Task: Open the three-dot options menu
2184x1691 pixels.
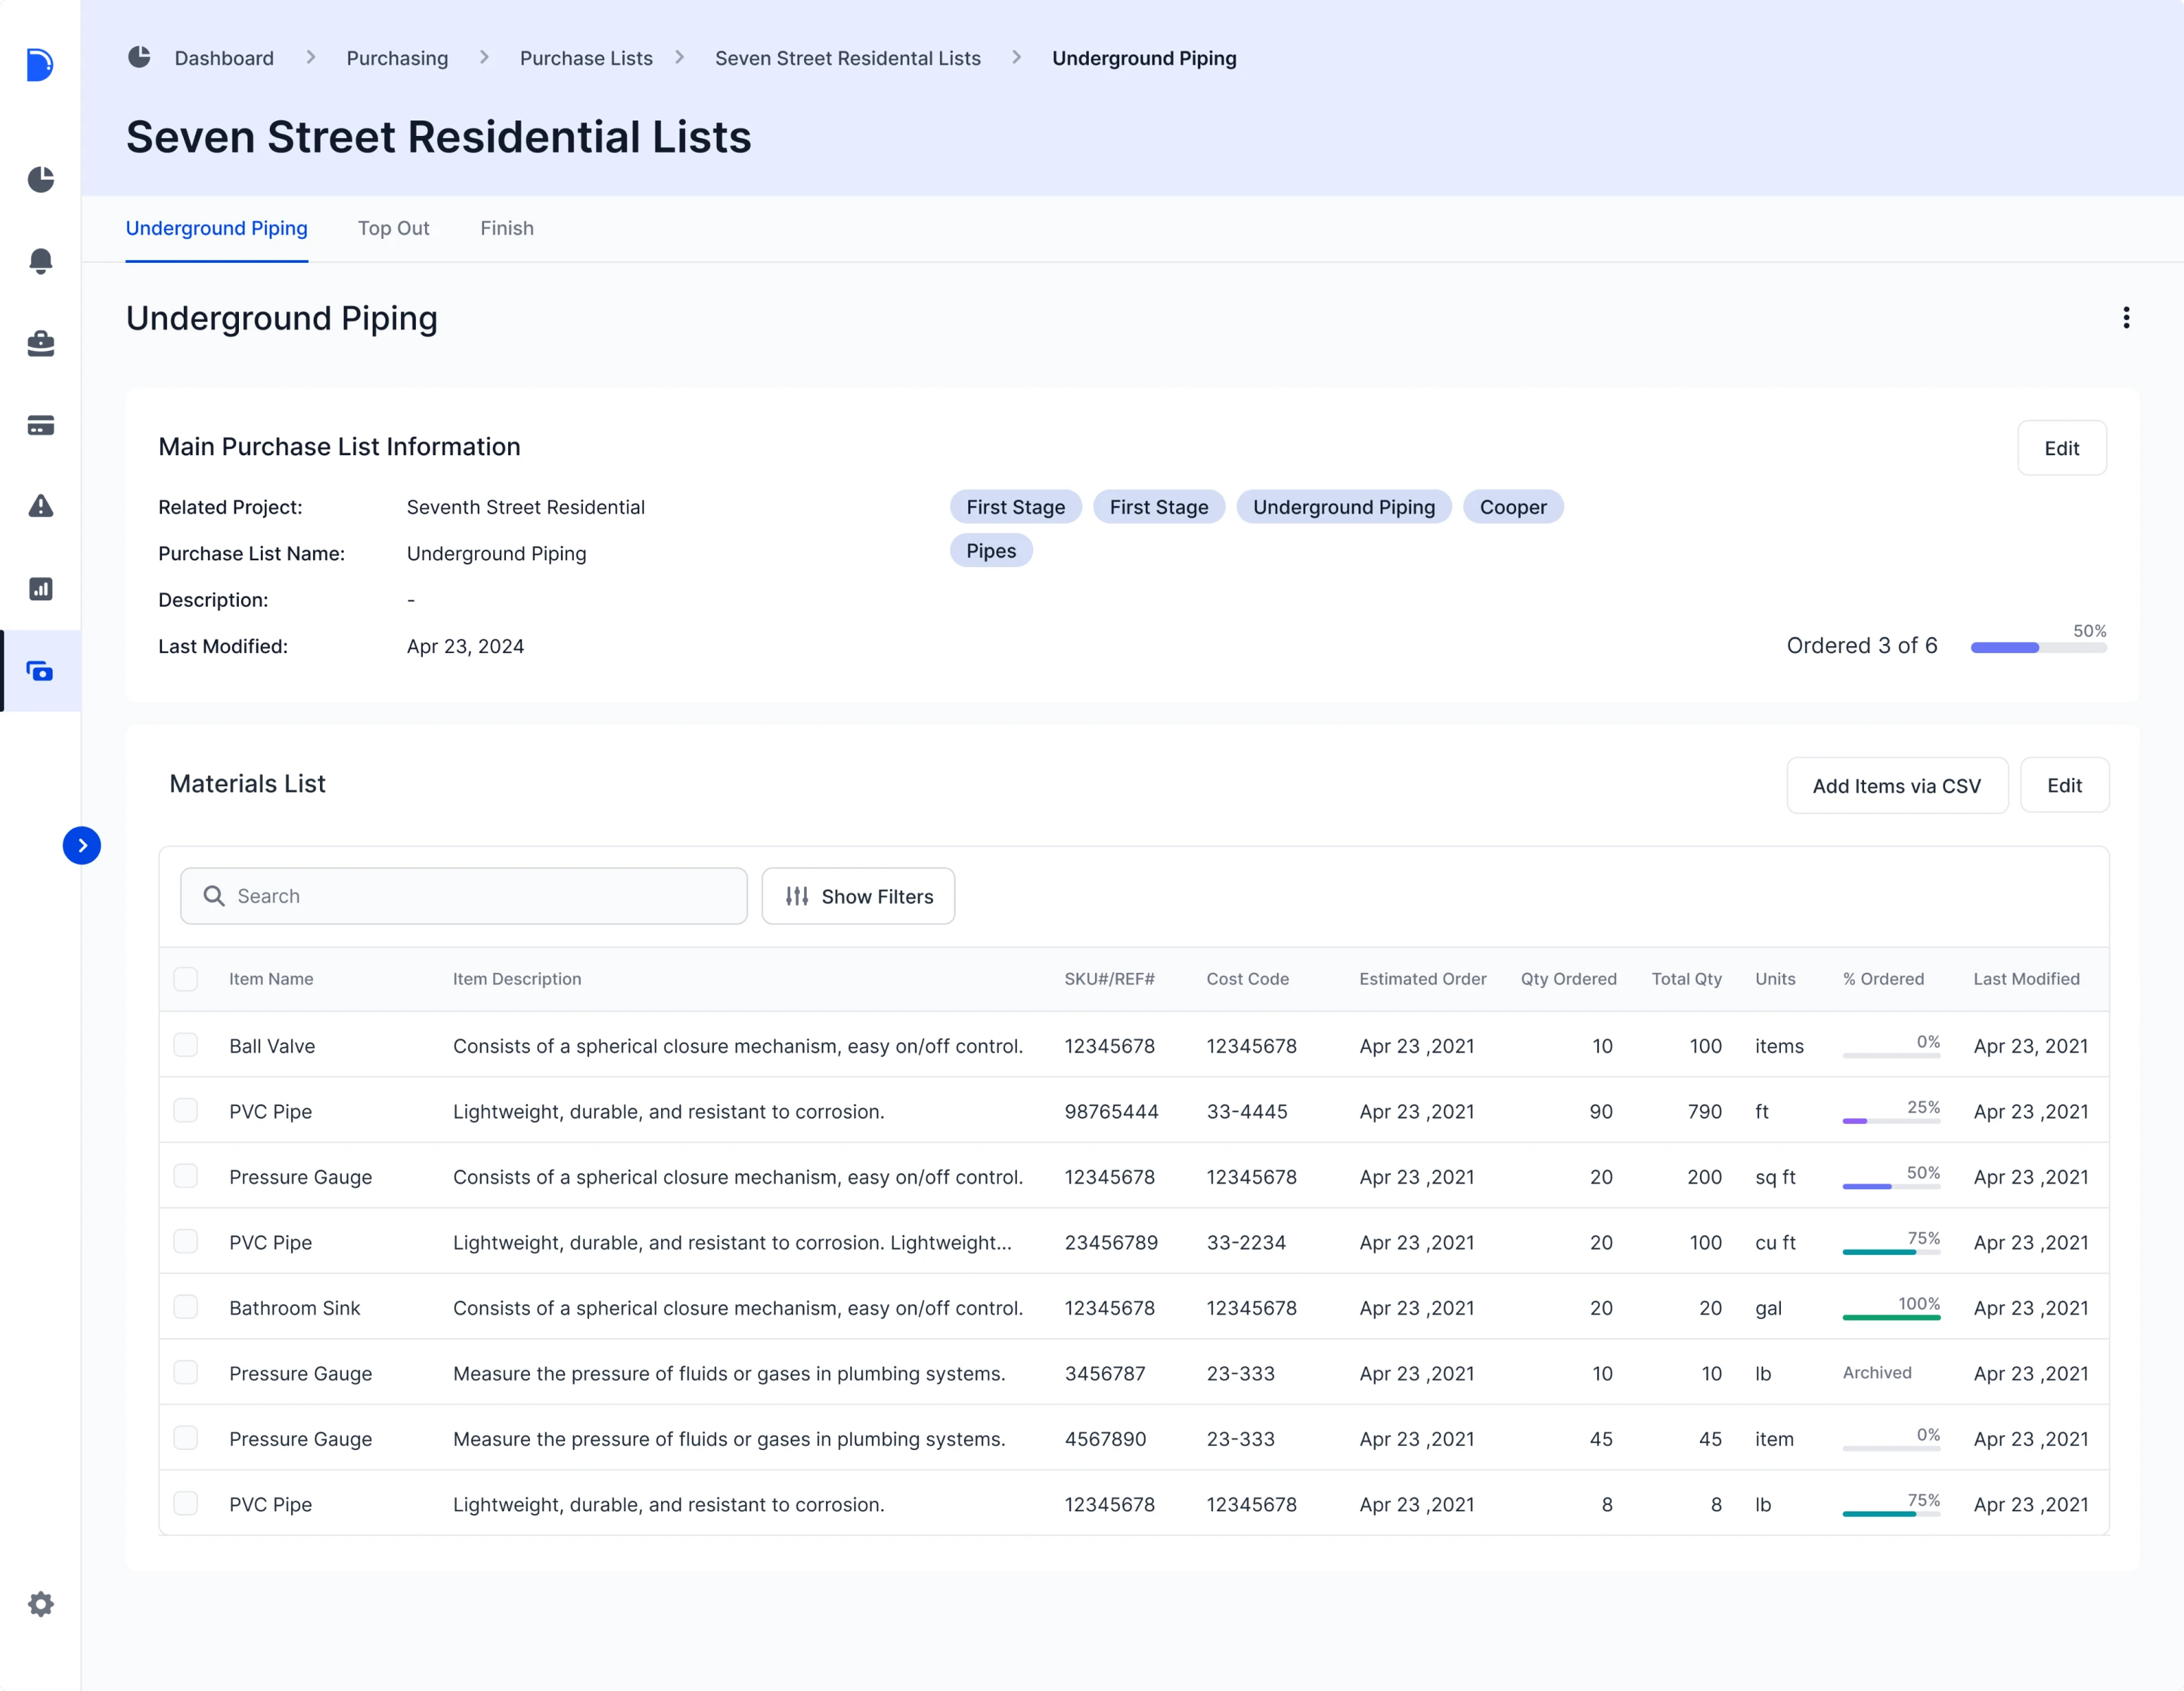Action: 2126,318
